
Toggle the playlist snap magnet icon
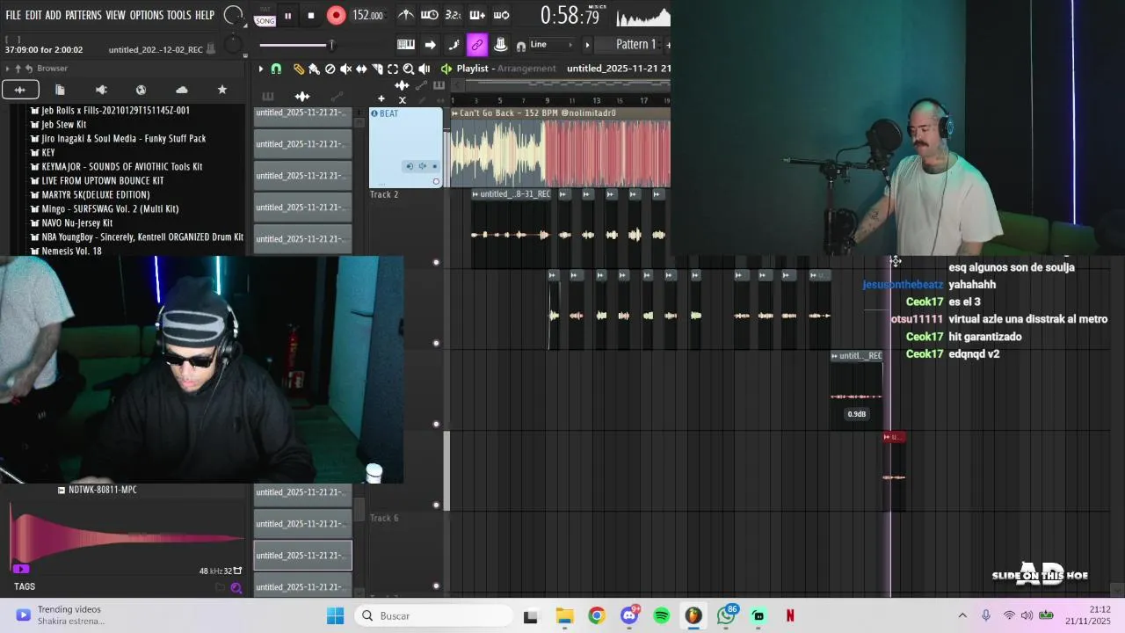click(x=276, y=69)
